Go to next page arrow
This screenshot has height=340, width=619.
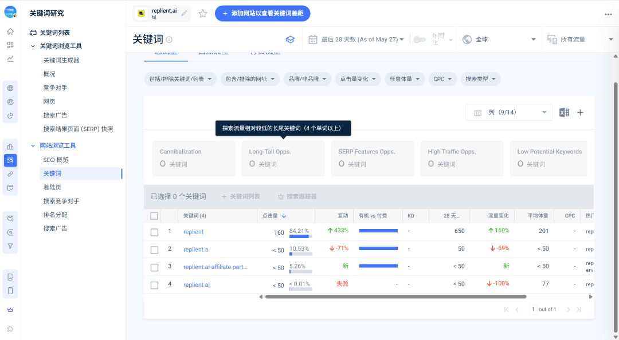pos(569,310)
